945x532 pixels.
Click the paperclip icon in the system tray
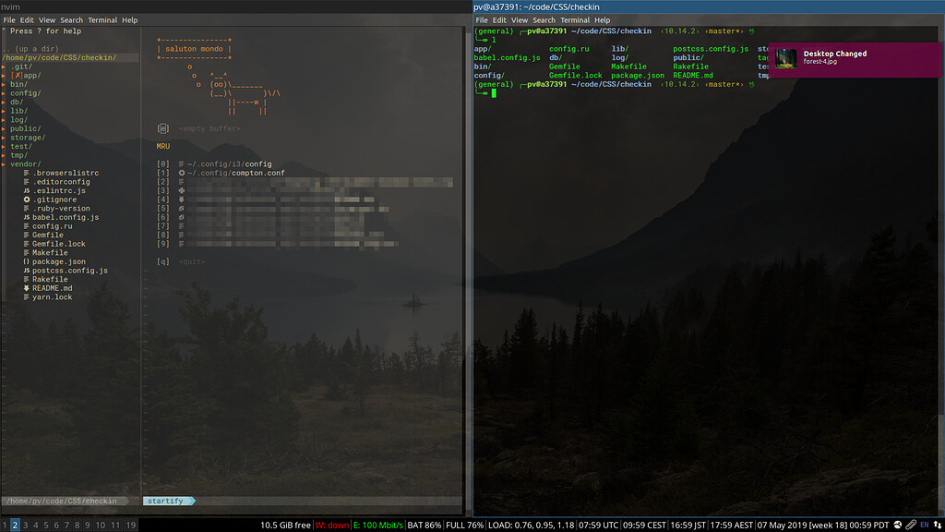[911, 524]
